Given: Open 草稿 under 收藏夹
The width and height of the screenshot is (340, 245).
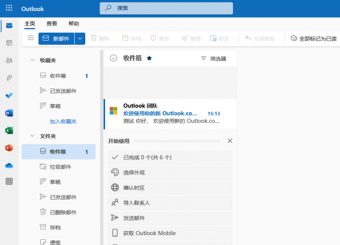Looking at the screenshot, I should pos(59,106).
